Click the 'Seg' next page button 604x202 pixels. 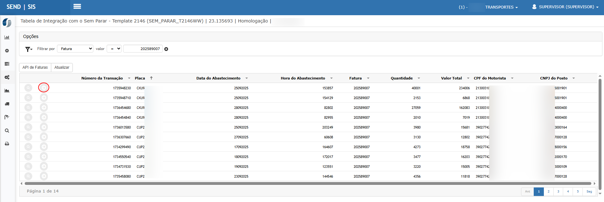coord(589,192)
